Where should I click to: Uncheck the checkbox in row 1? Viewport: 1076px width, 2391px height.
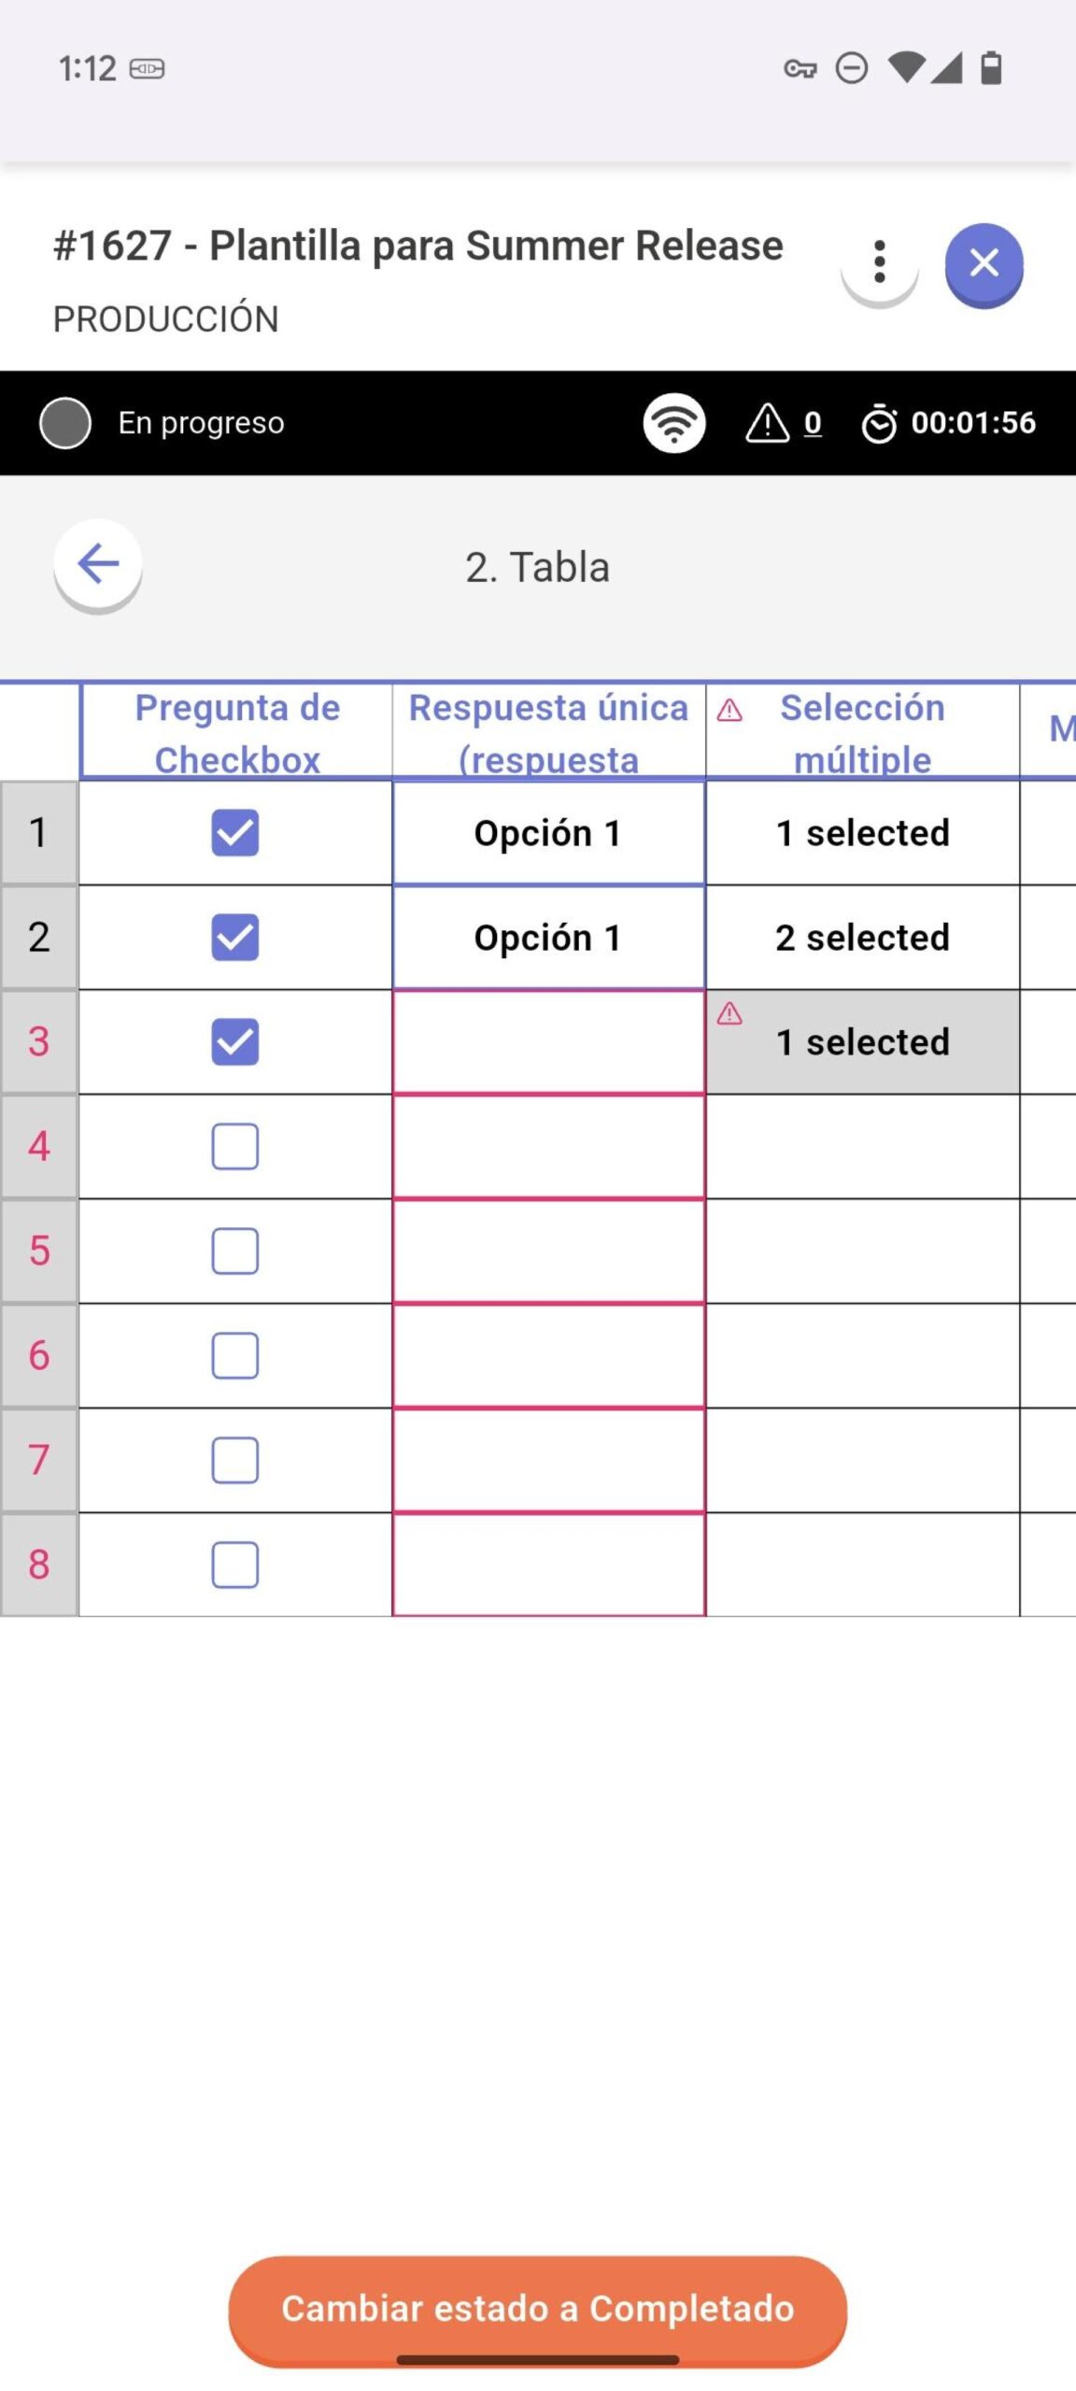click(235, 833)
